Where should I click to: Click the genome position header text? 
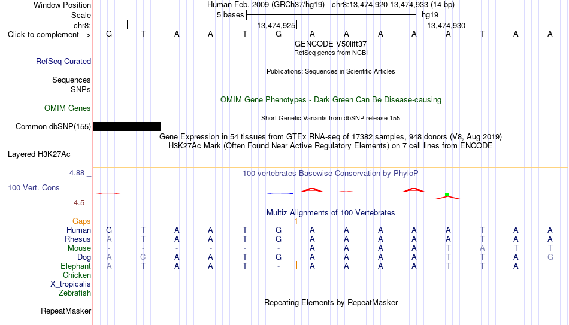331,5
